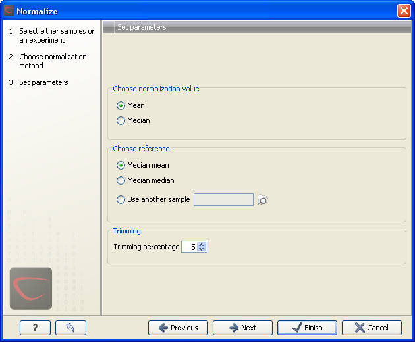Click the Trimming percentage label
Screen dimensions: 415x342
click(146, 247)
